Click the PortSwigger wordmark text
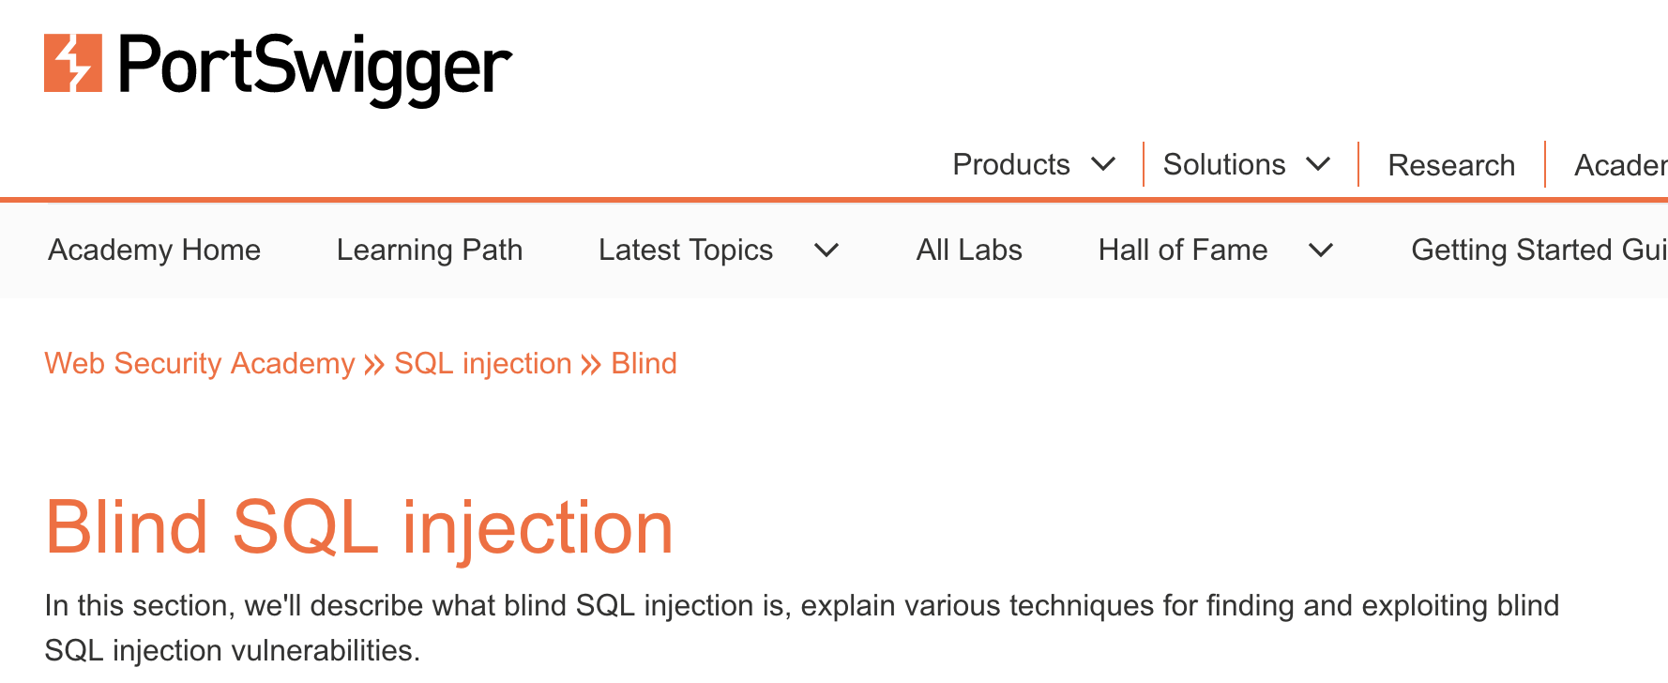Screen dimensions: 1668x683 [x=315, y=66]
